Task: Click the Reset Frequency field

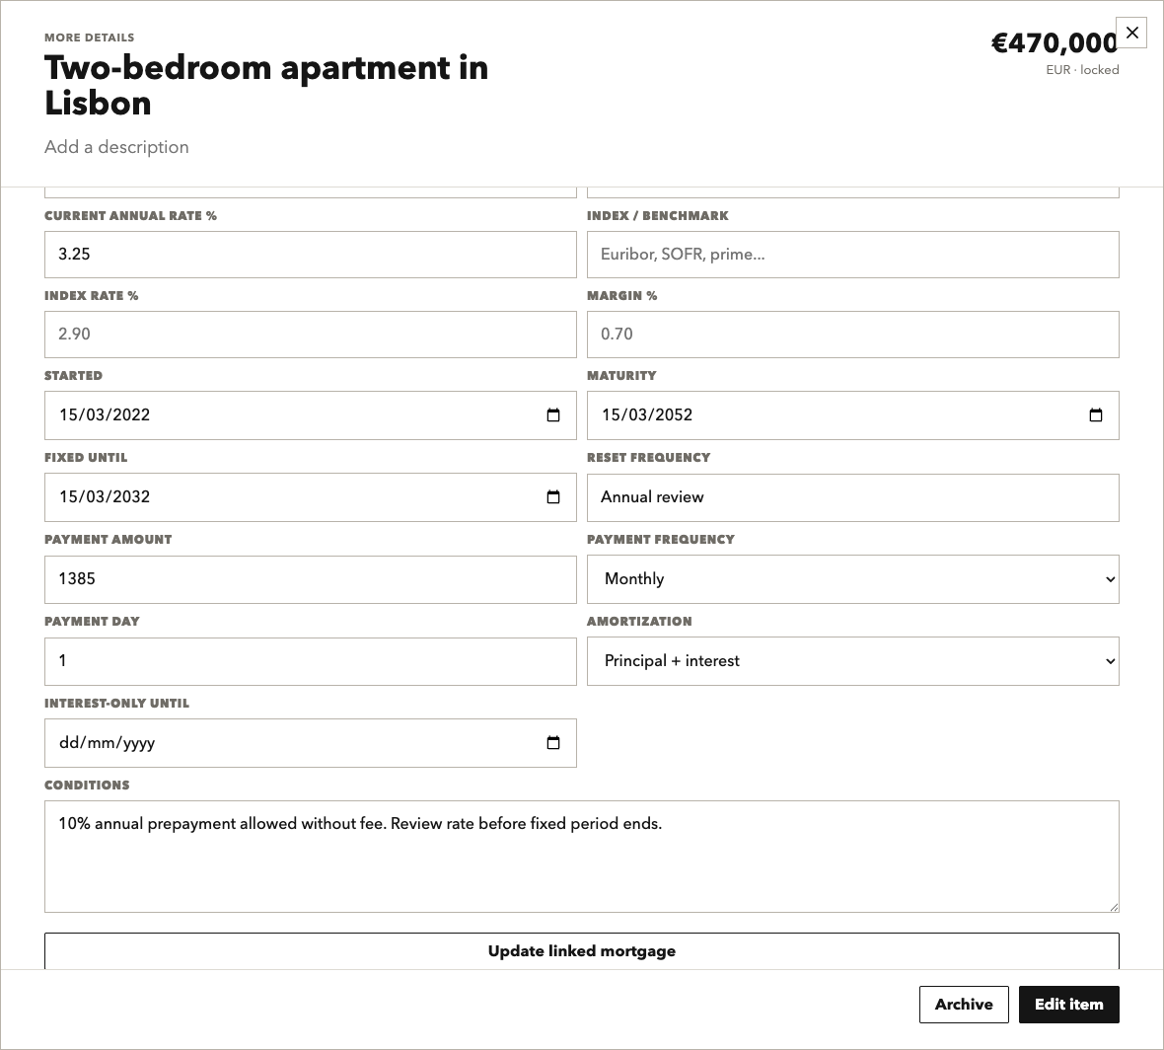Action: [853, 497]
